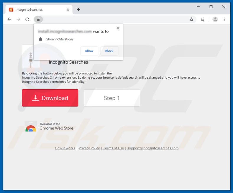Click the red Download button
Screen dimensions: 233x193
click(50, 98)
